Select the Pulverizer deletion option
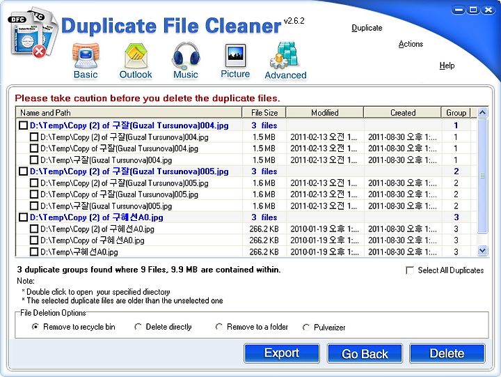 (x=305, y=328)
